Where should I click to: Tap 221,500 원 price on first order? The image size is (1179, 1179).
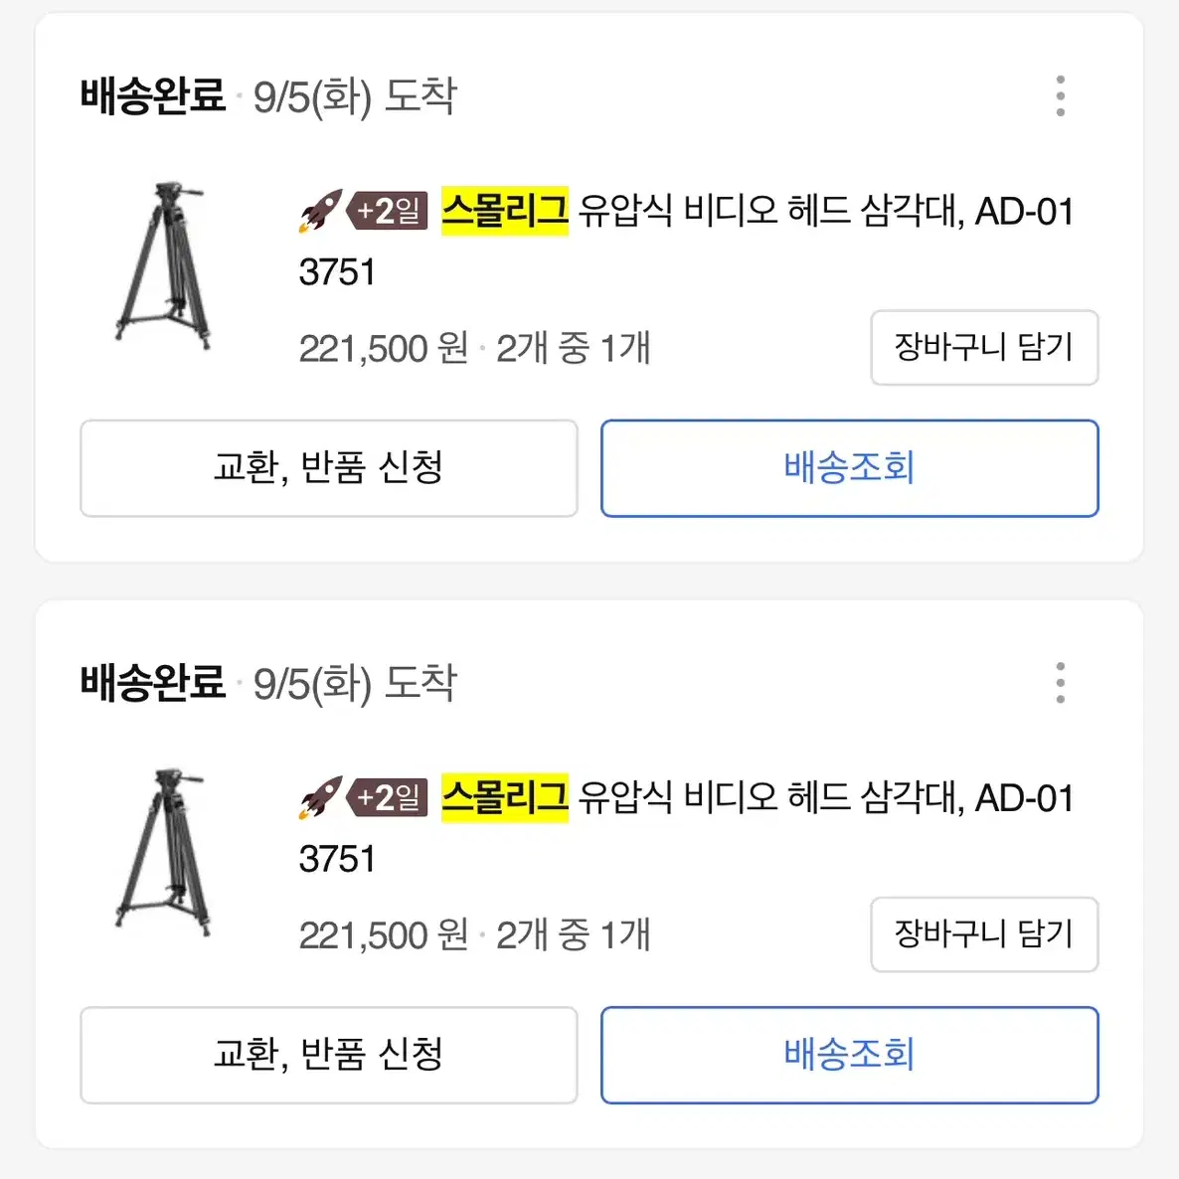click(x=384, y=348)
